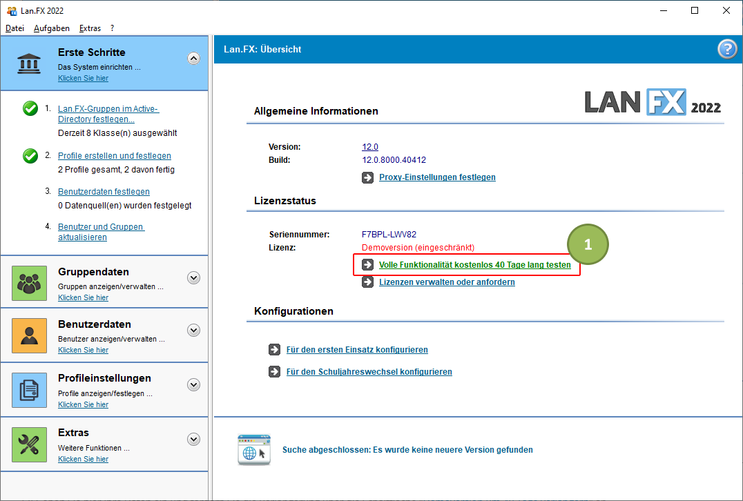This screenshot has height=501, width=743.
Task: Click 'Klicken Sie hier' under Profileinstellungen
Action: pos(83,404)
